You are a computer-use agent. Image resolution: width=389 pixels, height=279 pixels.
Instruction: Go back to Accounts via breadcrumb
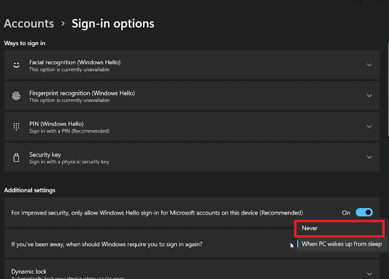click(x=29, y=24)
